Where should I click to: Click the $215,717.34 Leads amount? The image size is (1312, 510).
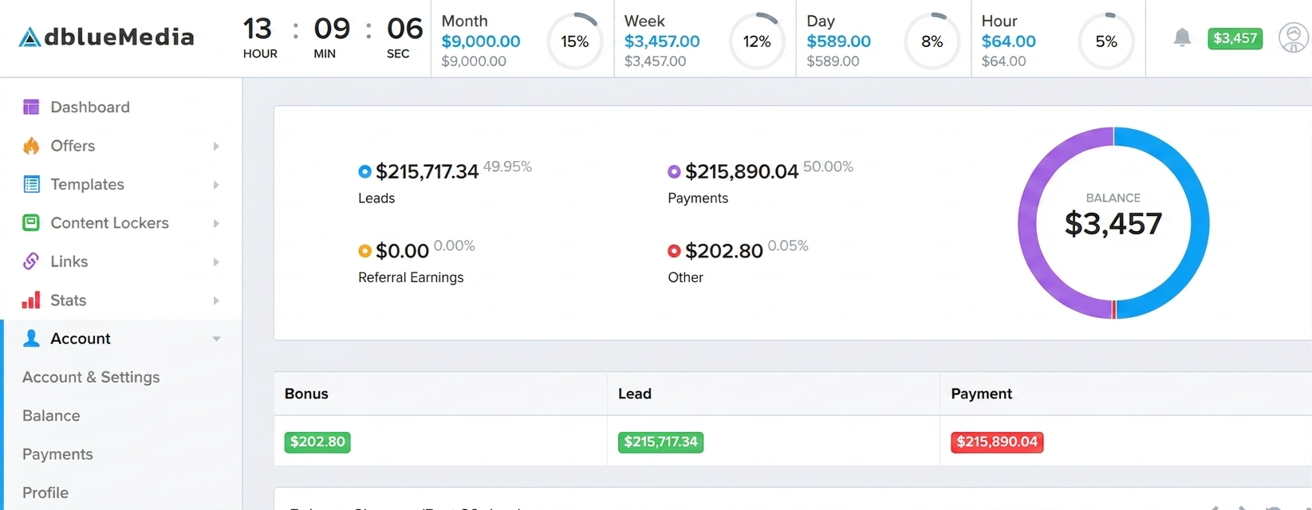pyautogui.click(x=427, y=171)
